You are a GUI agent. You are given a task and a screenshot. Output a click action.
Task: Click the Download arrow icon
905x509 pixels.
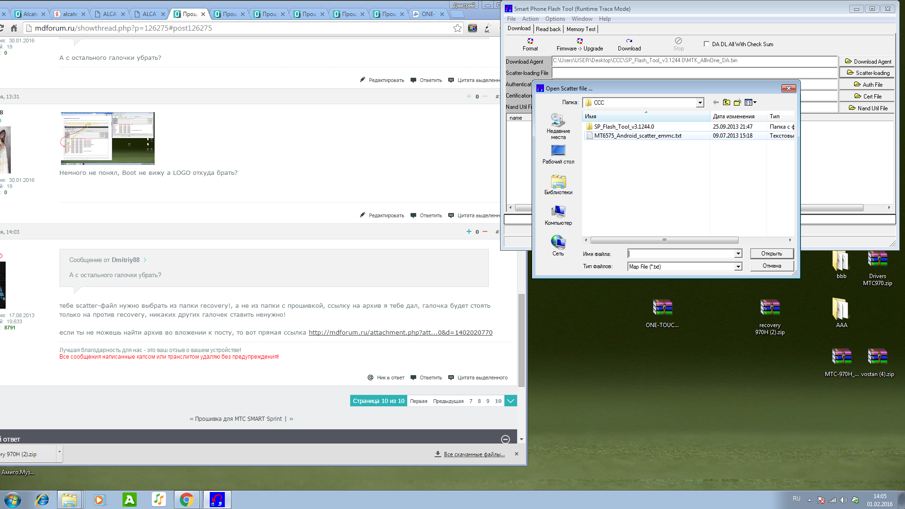coord(629,41)
